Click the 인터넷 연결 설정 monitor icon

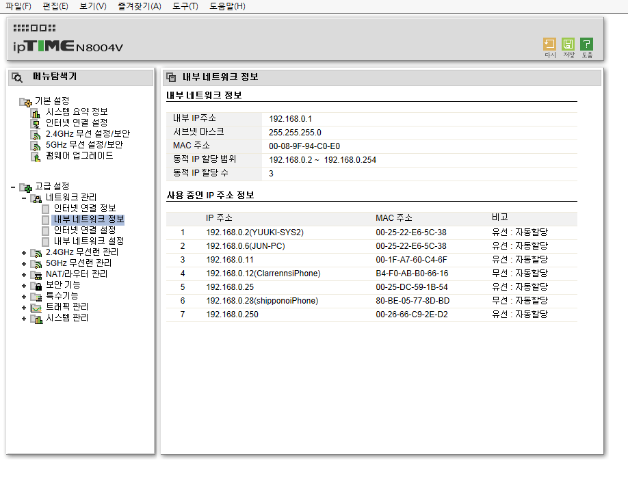click(36, 124)
